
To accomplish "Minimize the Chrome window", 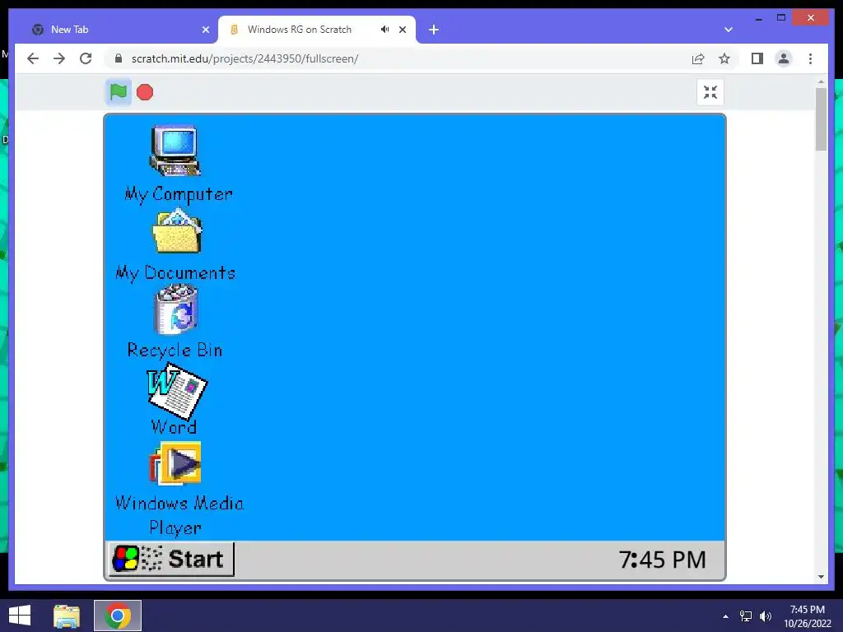I will (758, 19).
